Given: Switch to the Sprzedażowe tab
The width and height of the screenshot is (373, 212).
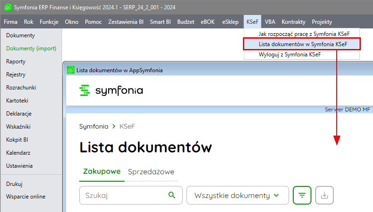Looking at the screenshot, I should pyautogui.click(x=151, y=171).
